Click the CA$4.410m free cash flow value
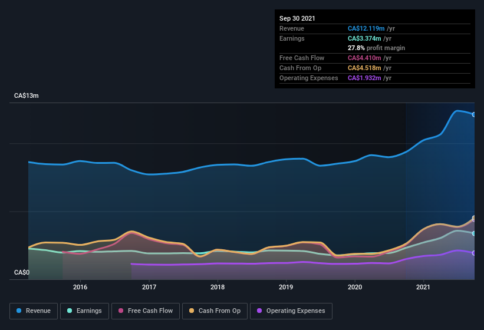This screenshot has height=330, width=484. pyautogui.click(x=364, y=58)
